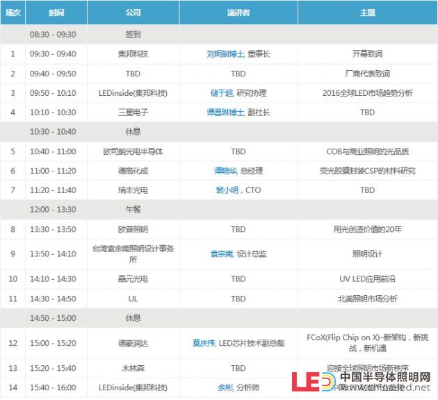Select topic COB与商业照明的光品质
This screenshot has width=438, height=400.
click(368, 151)
